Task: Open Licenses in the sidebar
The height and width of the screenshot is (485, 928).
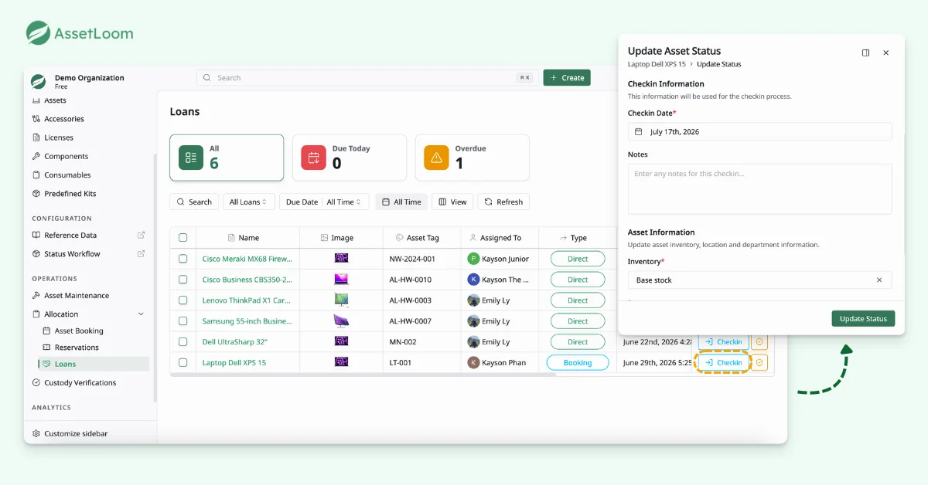Action: pyautogui.click(x=58, y=137)
